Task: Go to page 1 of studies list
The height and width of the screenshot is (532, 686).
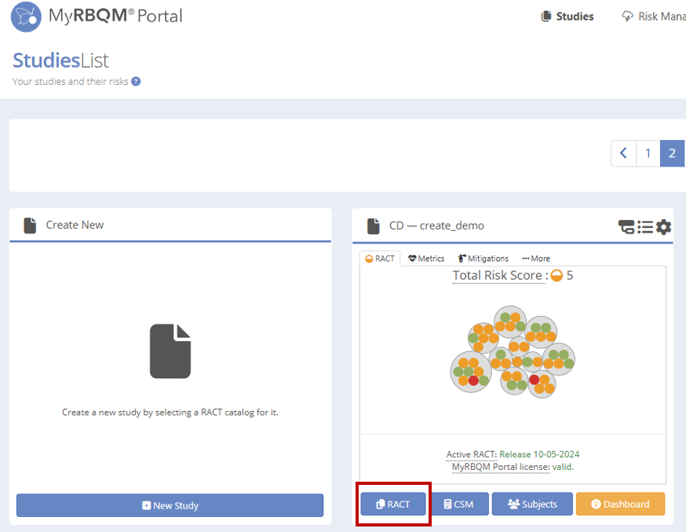Action: tap(648, 153)
